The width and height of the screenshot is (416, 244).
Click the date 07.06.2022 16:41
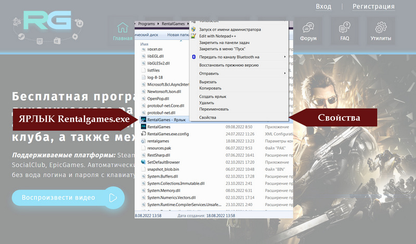click(x=240, y=155)
